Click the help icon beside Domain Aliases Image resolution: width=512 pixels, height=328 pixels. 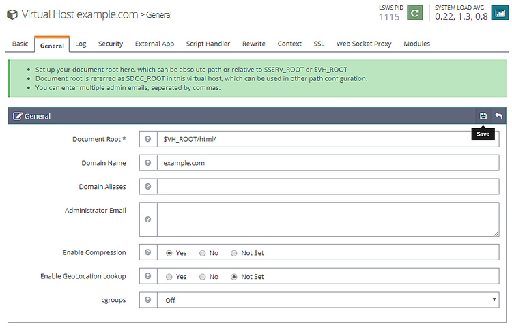point(147,187)
